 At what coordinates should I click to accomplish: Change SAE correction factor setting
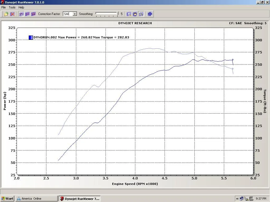69,14
